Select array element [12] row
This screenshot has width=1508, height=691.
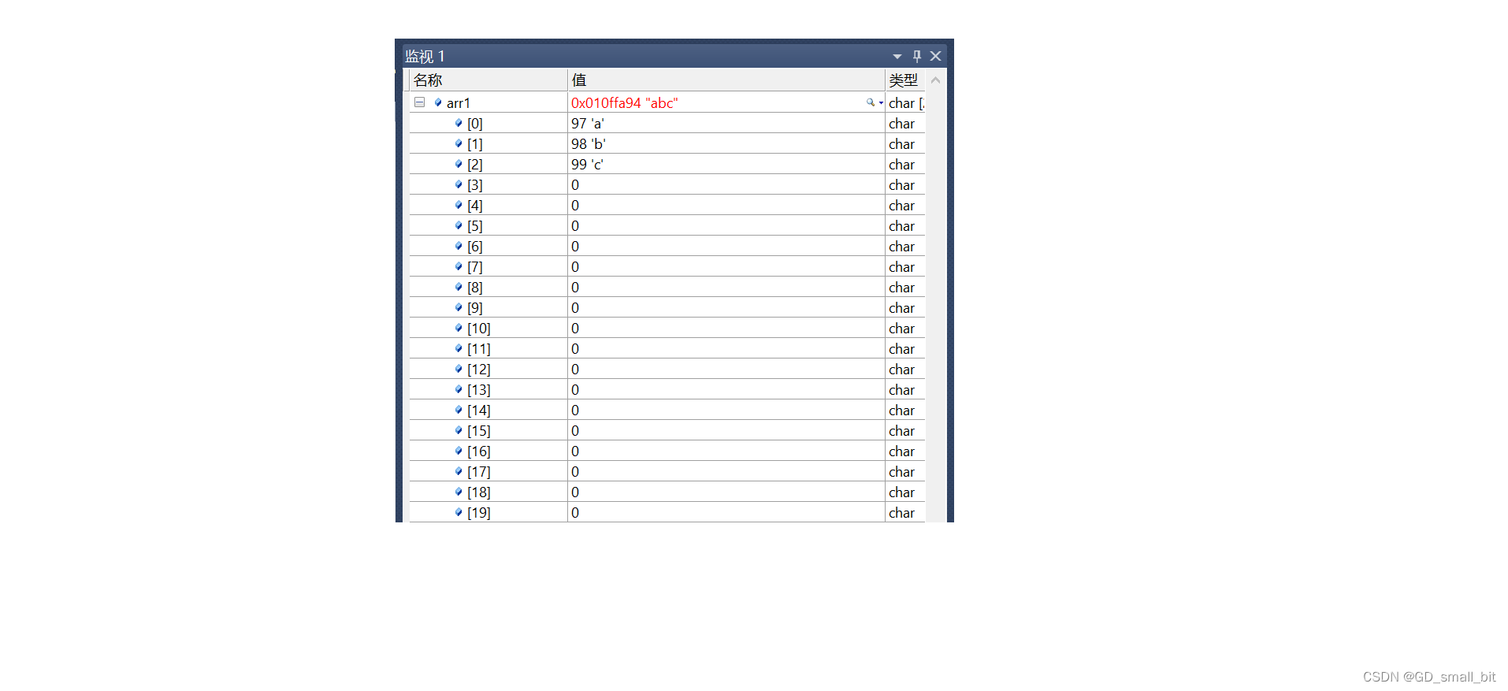pos(667,369)
